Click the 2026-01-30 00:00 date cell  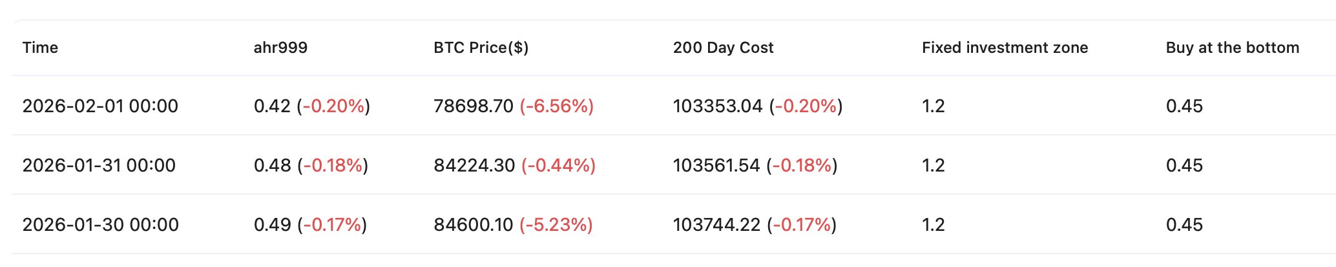[101, 224]
